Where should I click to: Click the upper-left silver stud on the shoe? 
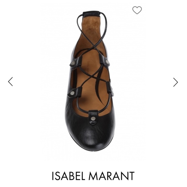point(73,63)
